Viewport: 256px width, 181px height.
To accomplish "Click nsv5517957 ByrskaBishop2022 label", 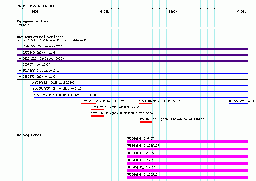I will pyautogui.click(x=58, y=89).
